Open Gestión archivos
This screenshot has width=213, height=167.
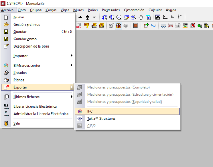[x=38, y=24]
